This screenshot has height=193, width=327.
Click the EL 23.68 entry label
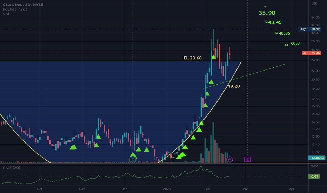(193, 58)
